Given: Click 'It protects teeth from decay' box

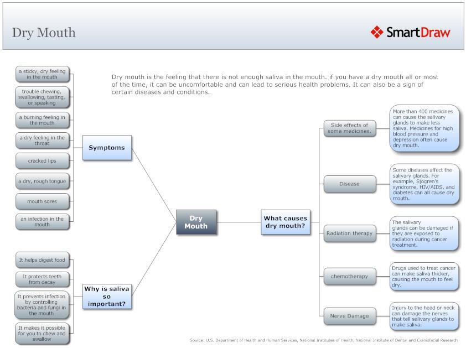Looking at the screenshot, I should (x=42, y=279).
